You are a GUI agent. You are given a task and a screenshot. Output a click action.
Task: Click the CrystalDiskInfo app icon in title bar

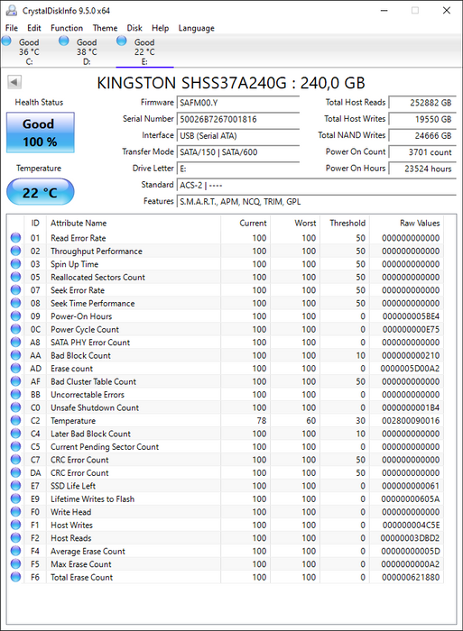[x=12, y=11]
